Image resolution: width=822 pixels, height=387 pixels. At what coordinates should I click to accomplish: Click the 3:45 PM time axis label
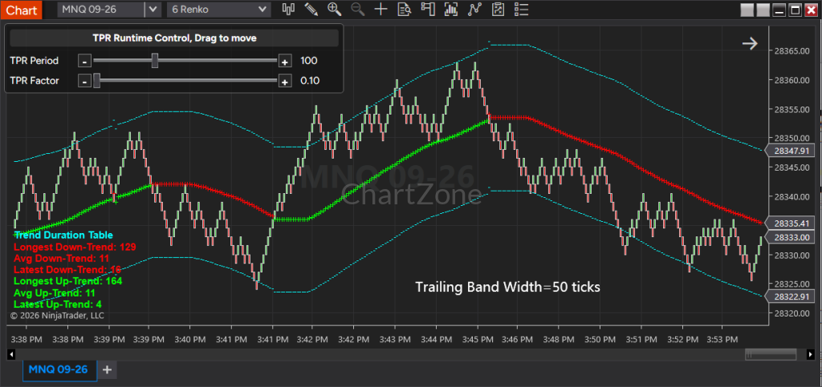[x=478, y=340]
